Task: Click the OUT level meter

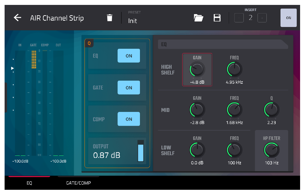Action: click(58, 103)
